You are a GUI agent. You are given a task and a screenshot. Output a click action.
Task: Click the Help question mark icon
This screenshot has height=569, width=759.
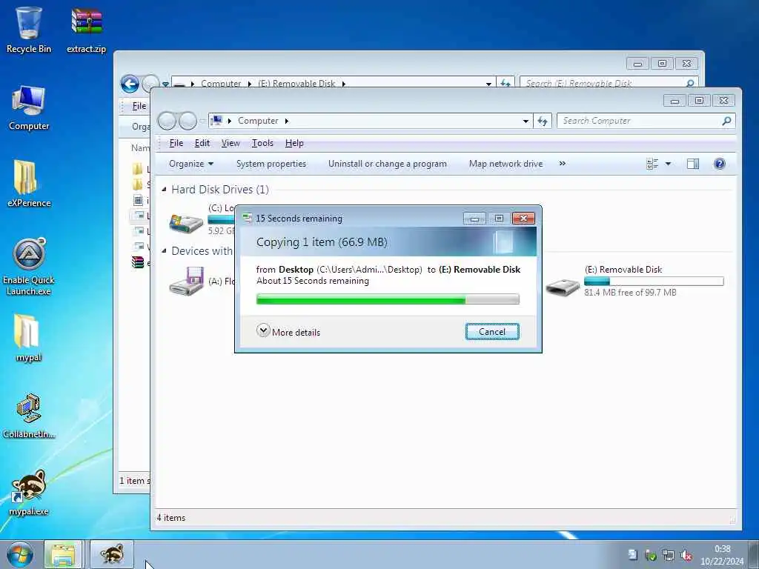tap(720, 164)
